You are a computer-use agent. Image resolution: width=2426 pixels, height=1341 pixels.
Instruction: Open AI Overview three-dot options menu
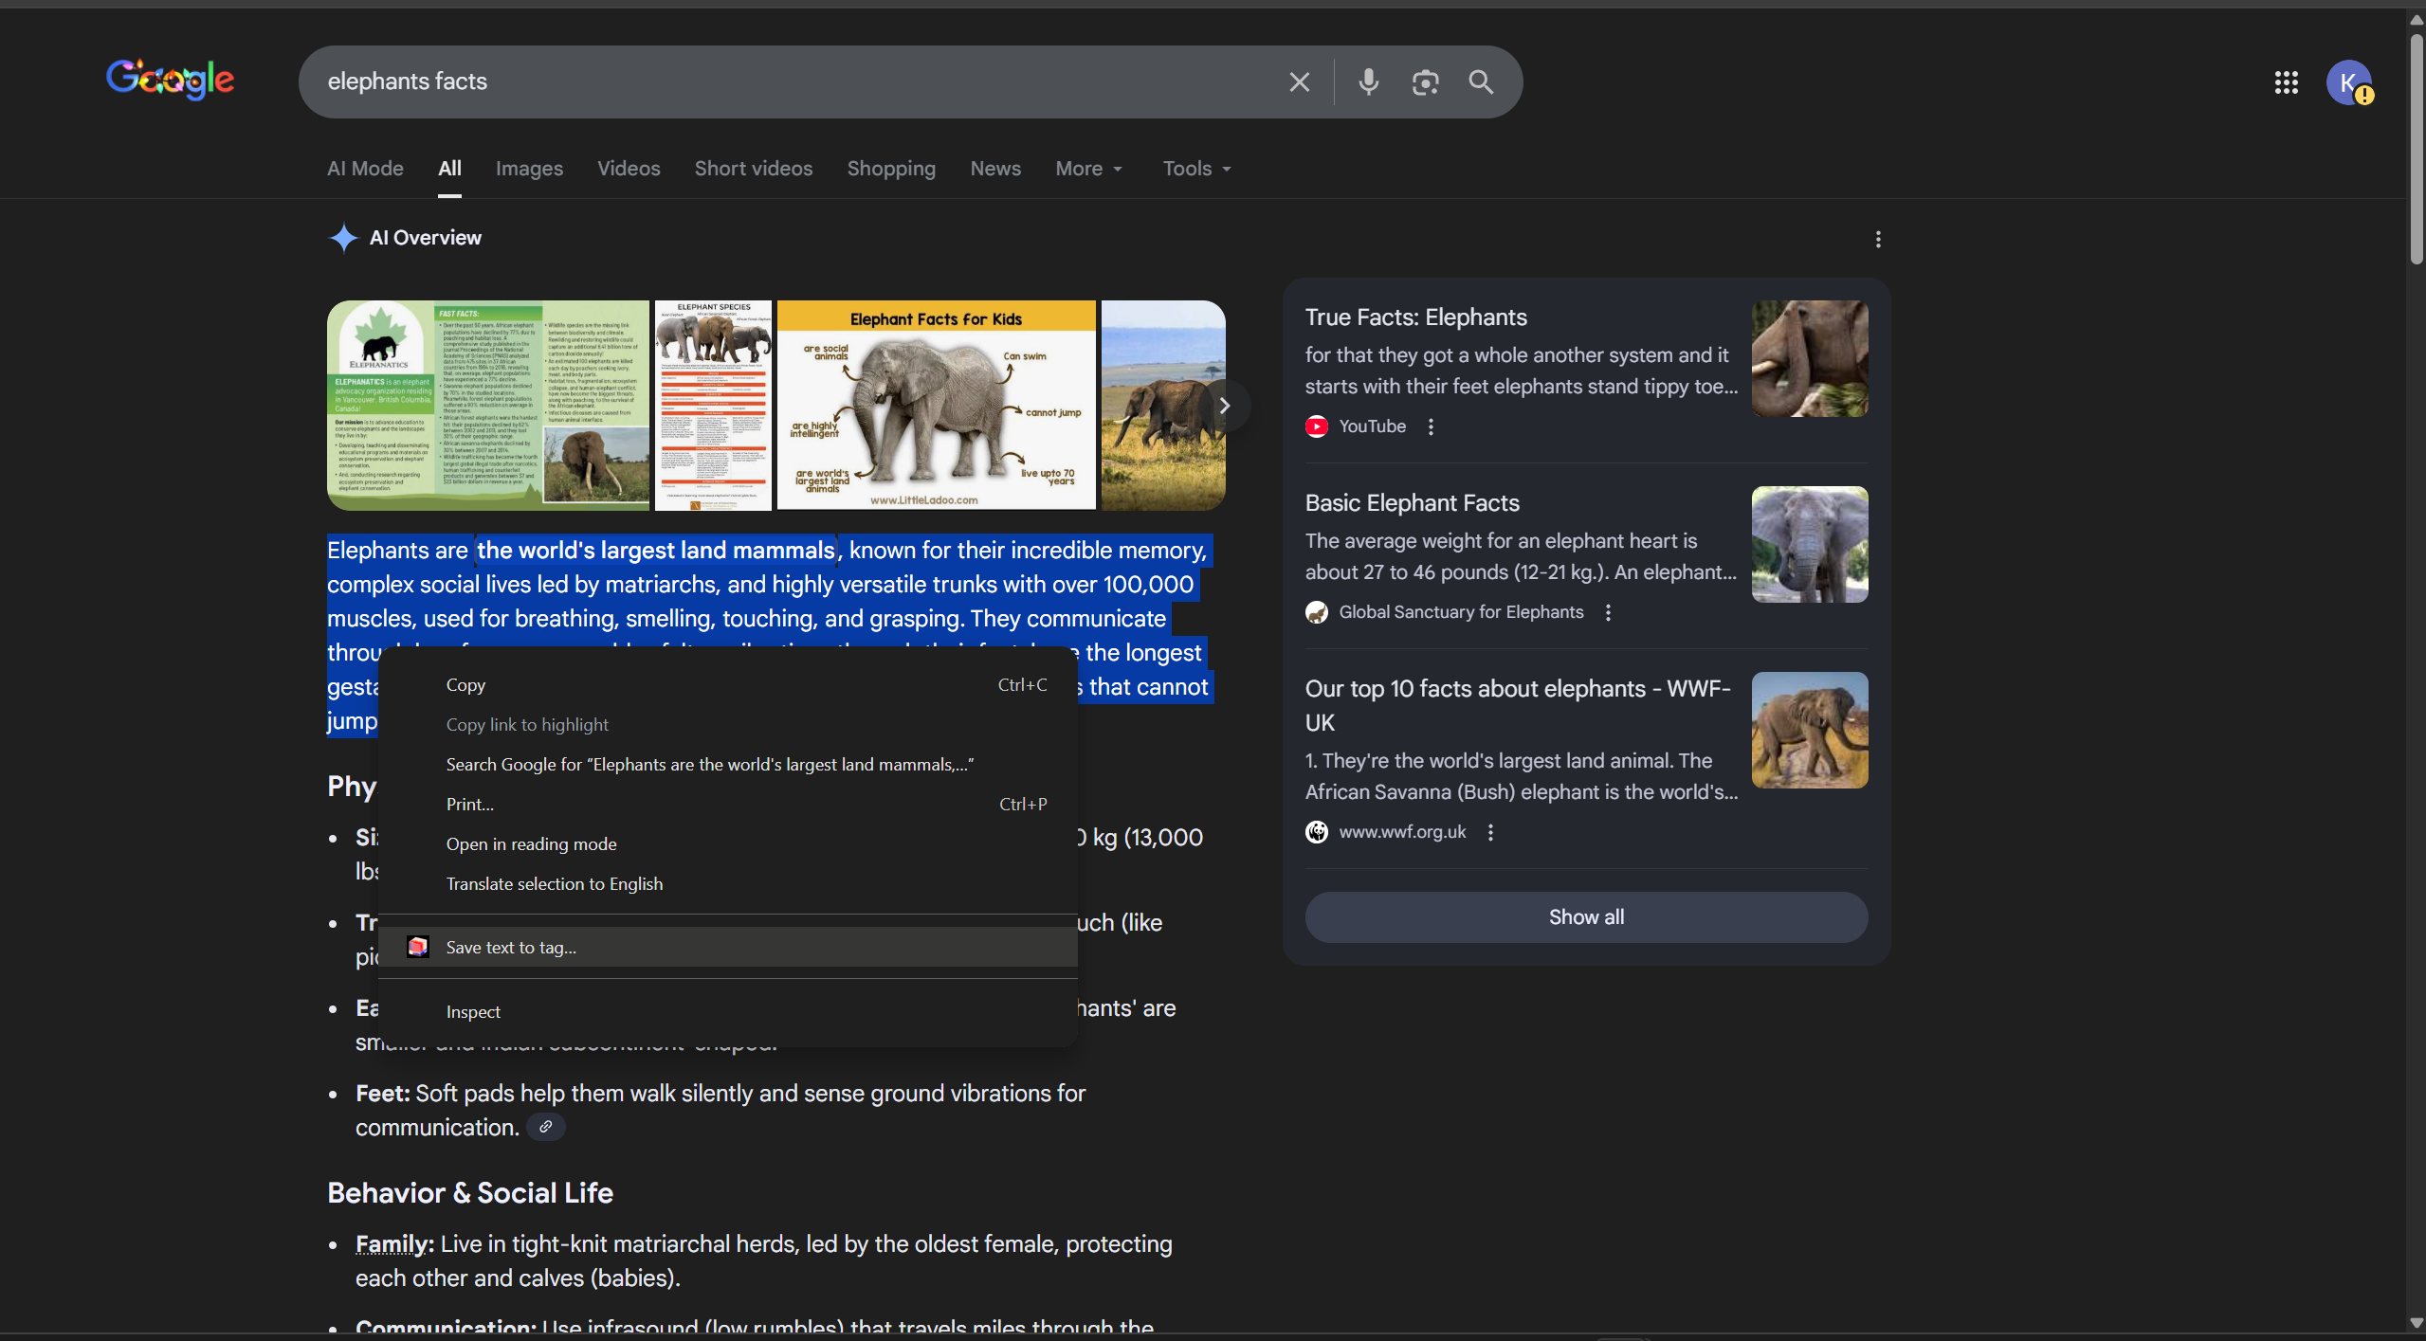[1877, 240]
